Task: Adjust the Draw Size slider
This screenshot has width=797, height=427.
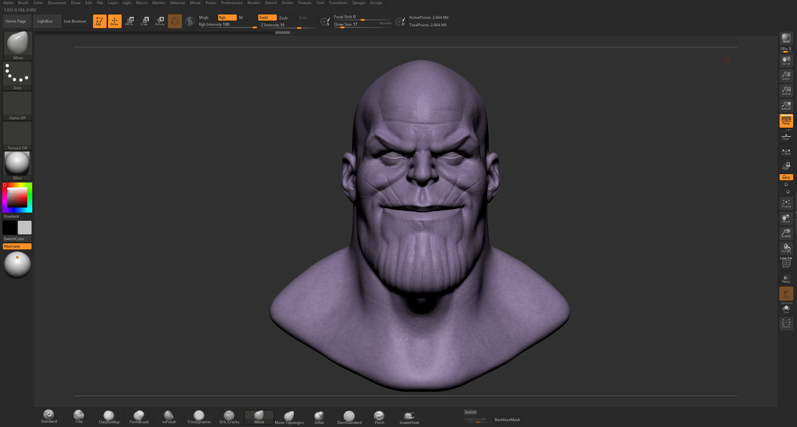Action: (x=362, y=25)
